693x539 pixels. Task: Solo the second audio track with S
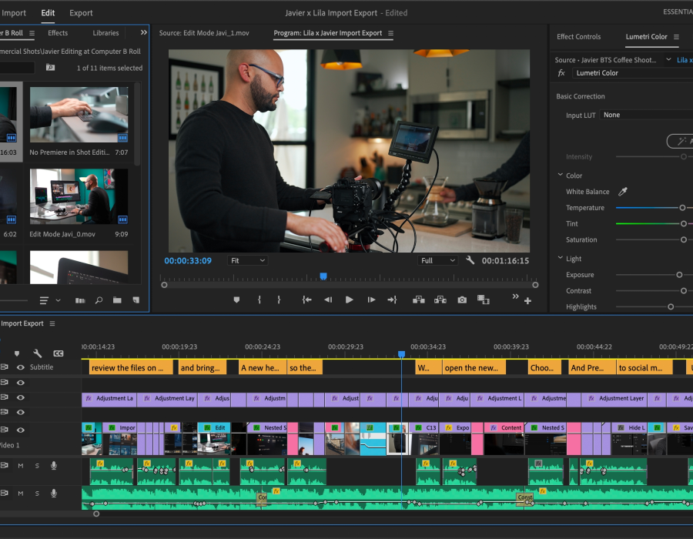click(x=37, y=494)
